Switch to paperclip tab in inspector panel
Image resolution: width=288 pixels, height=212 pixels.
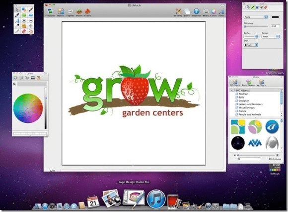point(248,7)
